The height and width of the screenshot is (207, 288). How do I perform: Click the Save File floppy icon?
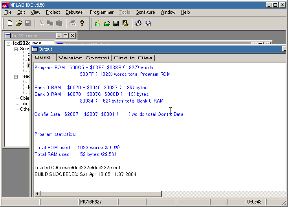pos(28,23)
